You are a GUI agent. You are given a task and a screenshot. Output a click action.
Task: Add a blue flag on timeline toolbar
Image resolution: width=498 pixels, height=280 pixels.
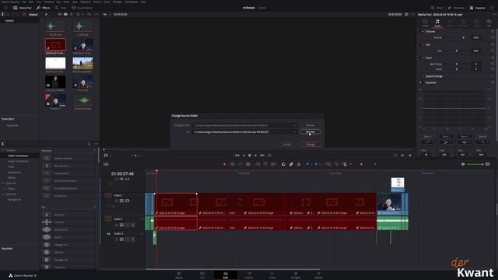point(307,164)
